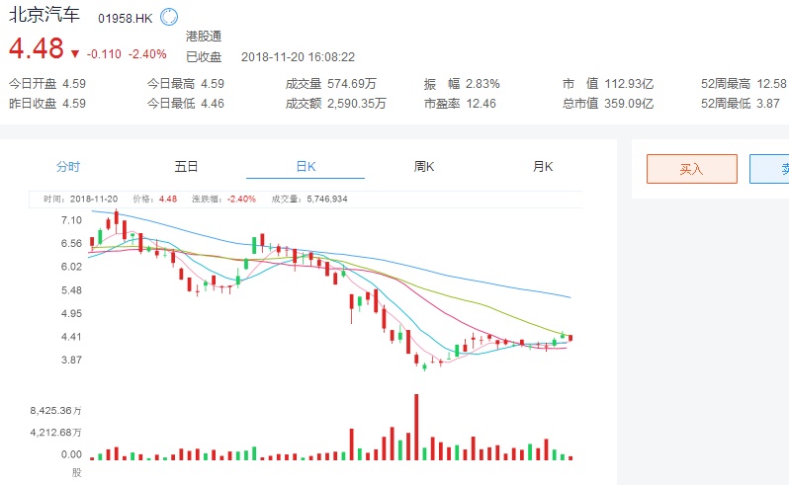The image size is (789, 485).
Task: Click the tallest red volume bar
Action: [x=416, y=427]
